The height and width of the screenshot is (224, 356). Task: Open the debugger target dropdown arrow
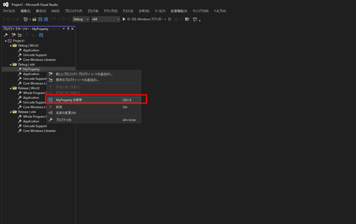[165, 19]
